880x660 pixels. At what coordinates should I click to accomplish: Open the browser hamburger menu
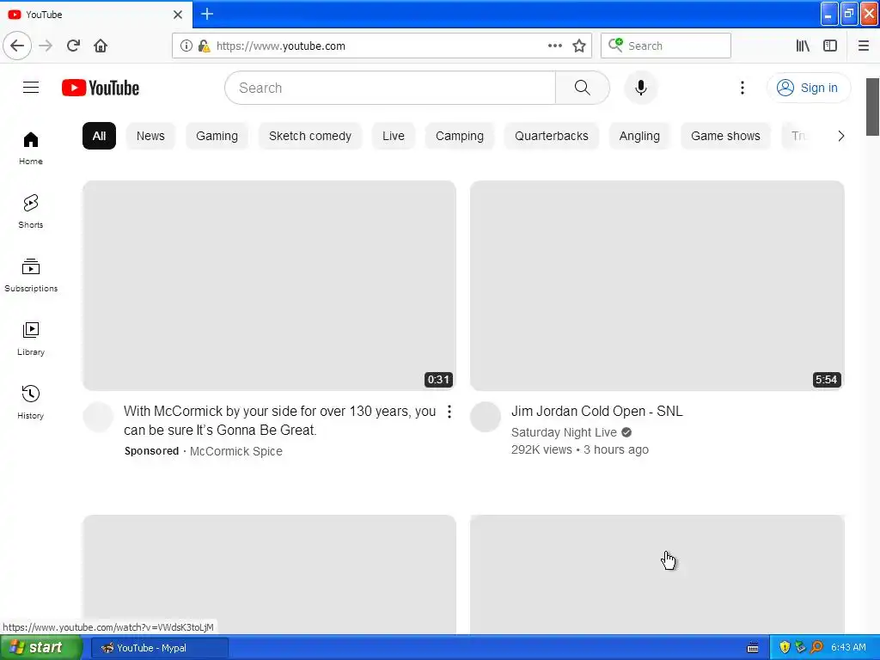tap(863, 46)
